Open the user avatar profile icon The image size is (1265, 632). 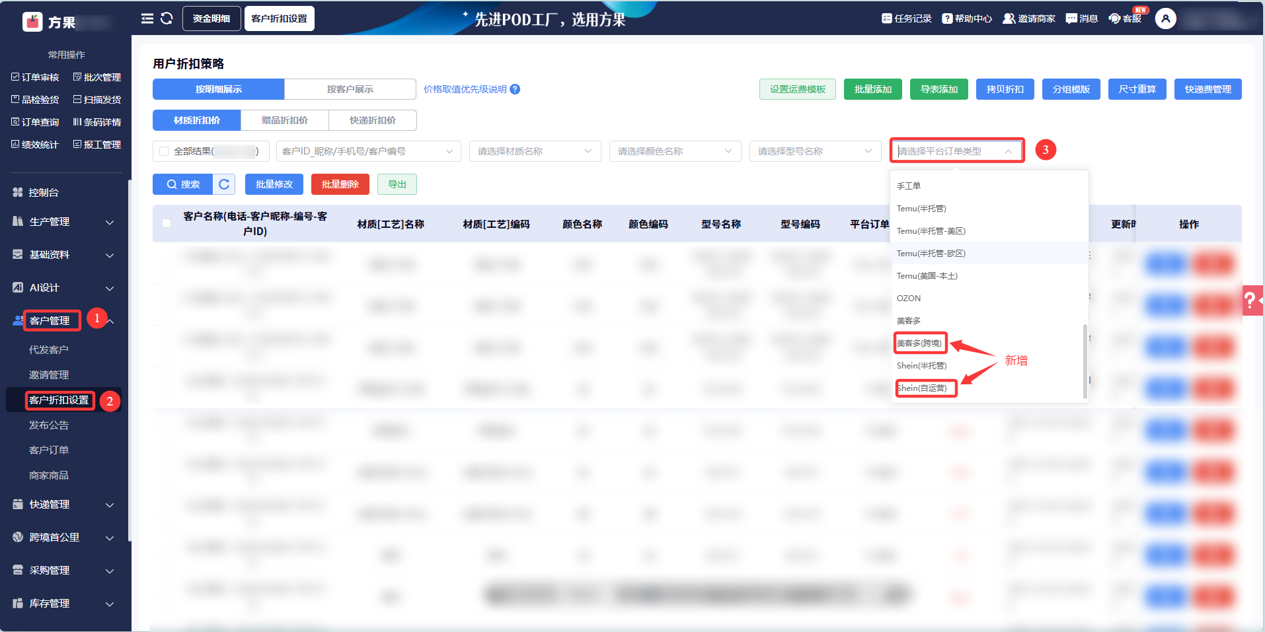click(1165, 18)
